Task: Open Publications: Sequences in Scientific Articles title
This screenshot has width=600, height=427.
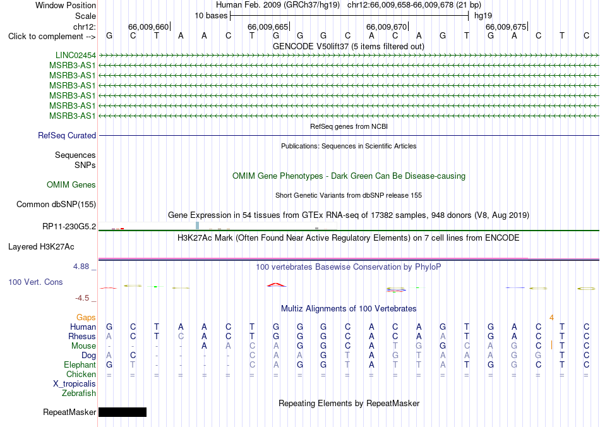Action: point(349,146)
